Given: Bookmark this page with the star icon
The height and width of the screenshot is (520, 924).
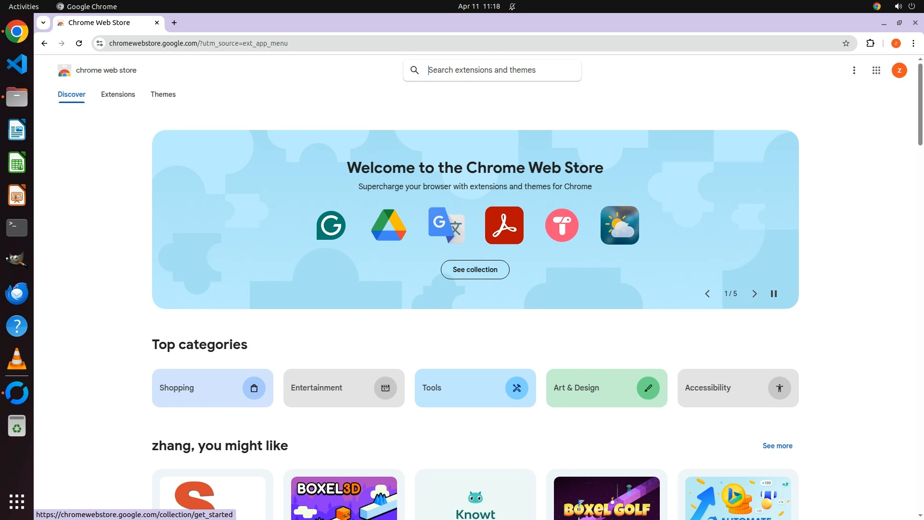Looking at the screenshot, I should pos(846,43).
